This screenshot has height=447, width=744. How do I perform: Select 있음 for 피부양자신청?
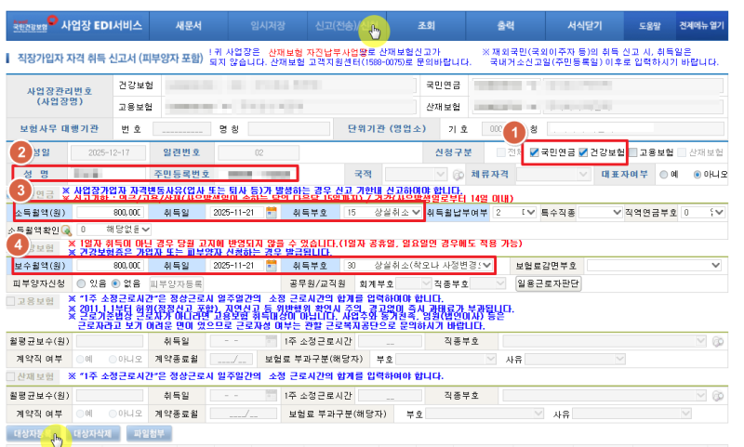pyautogui.click(x=81, y=283)
